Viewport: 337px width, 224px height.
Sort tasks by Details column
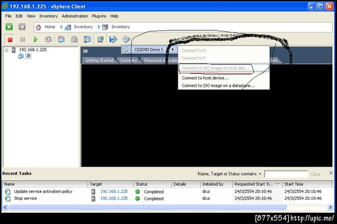click(186, 184)
